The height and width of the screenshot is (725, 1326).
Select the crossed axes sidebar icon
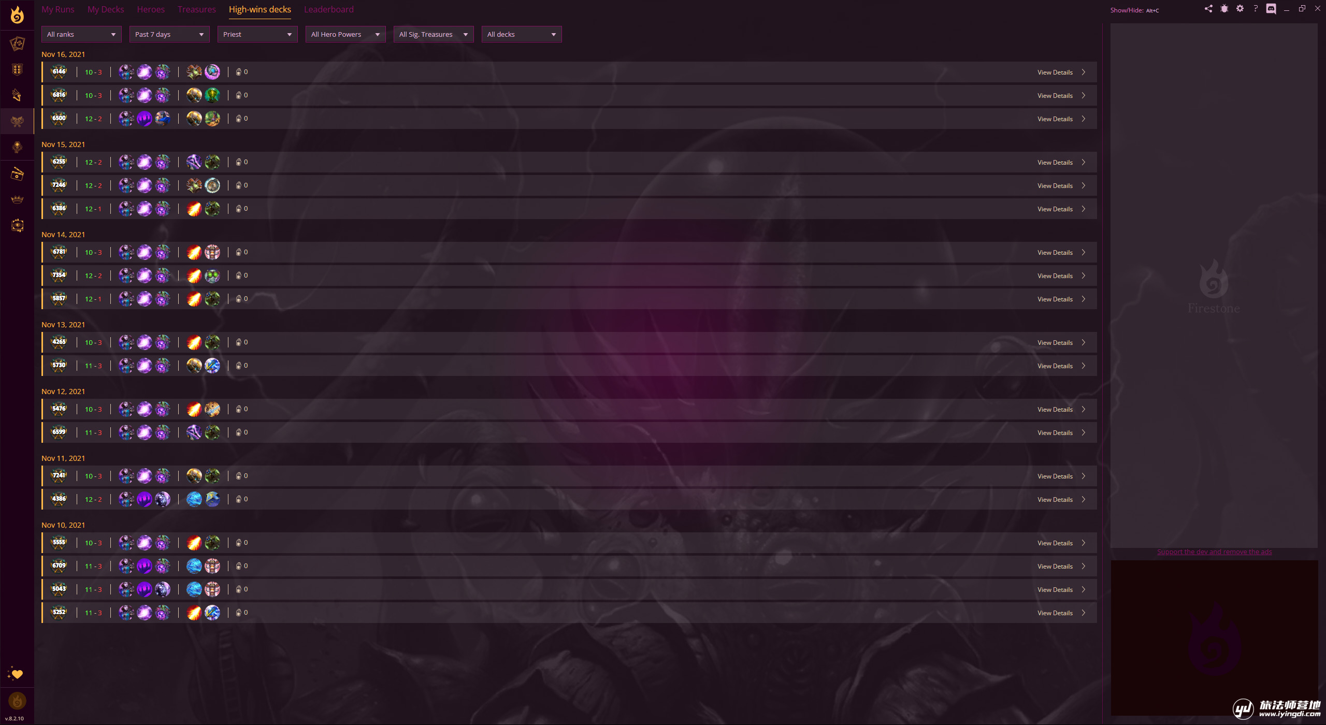pos(17,122)
